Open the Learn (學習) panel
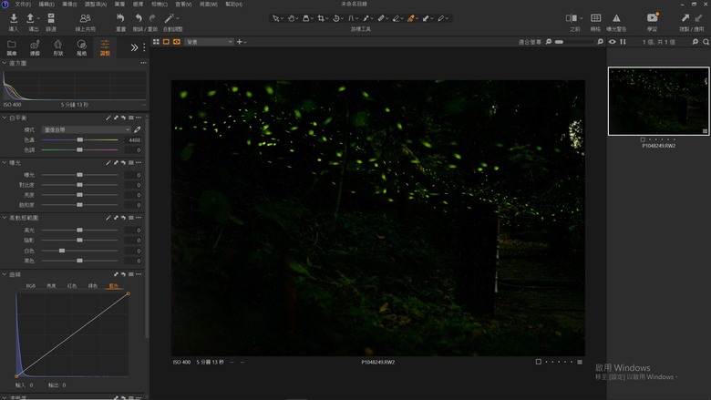 point(653,17)
